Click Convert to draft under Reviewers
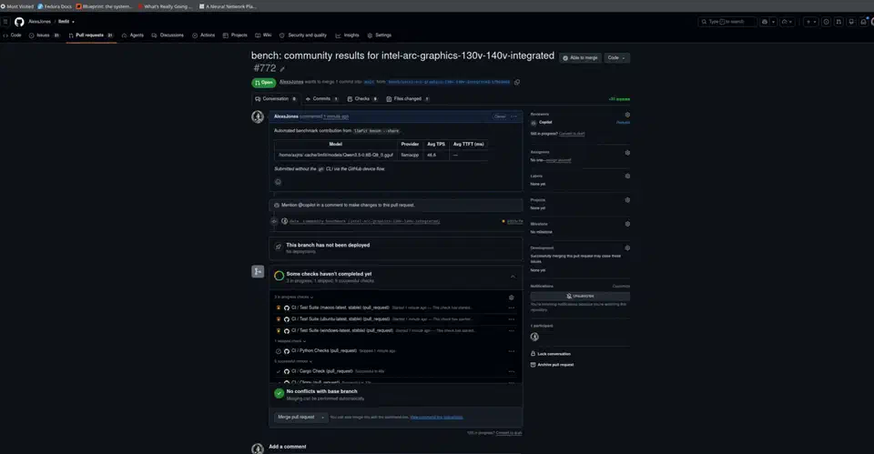Image resolution: width=874 pixels, height=454 pixels. 572,134
